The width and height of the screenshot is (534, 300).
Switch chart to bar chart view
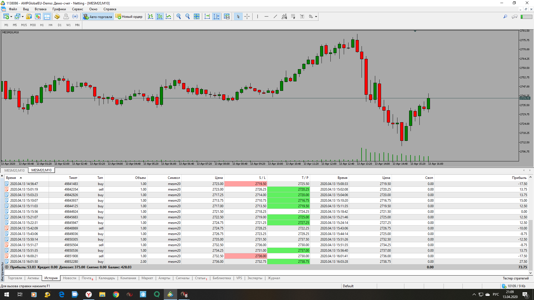(150, 17)
